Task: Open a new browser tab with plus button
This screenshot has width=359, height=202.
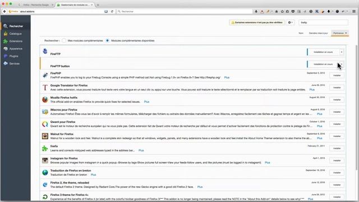Action: coord(98,5)
